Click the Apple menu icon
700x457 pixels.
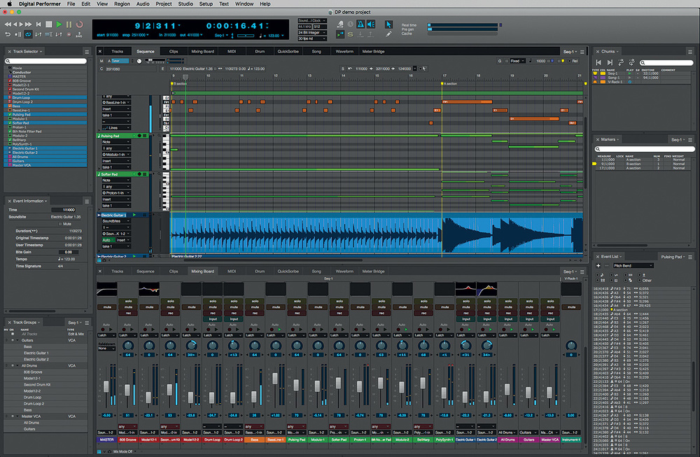[9, 3]
